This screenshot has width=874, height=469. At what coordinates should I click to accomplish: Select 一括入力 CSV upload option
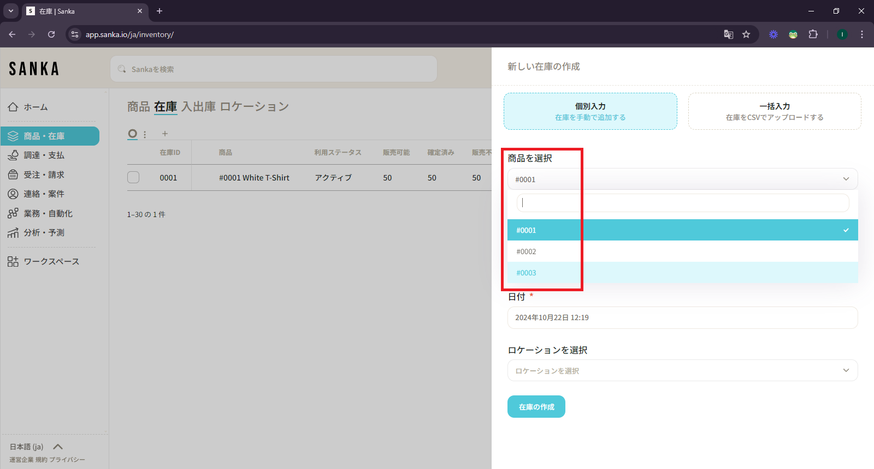(774, 111)
